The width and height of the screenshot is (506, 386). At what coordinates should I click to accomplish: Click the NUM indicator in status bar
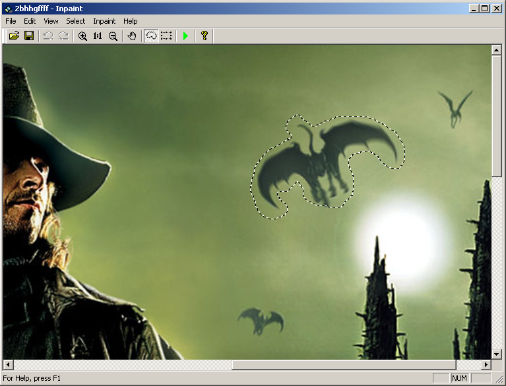459,378
